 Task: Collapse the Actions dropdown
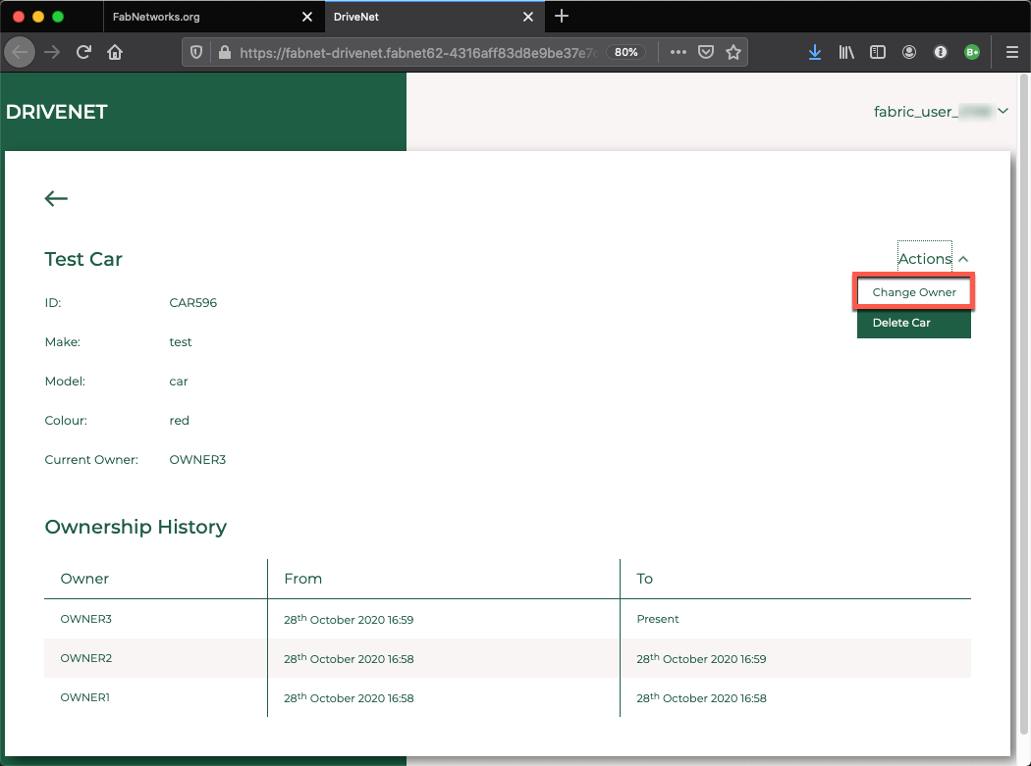[933, 258]
